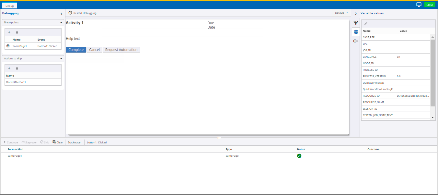Screen dimensions: 438x195
Task: Click the data fields icon below the globe
Action: coord(356,41)
